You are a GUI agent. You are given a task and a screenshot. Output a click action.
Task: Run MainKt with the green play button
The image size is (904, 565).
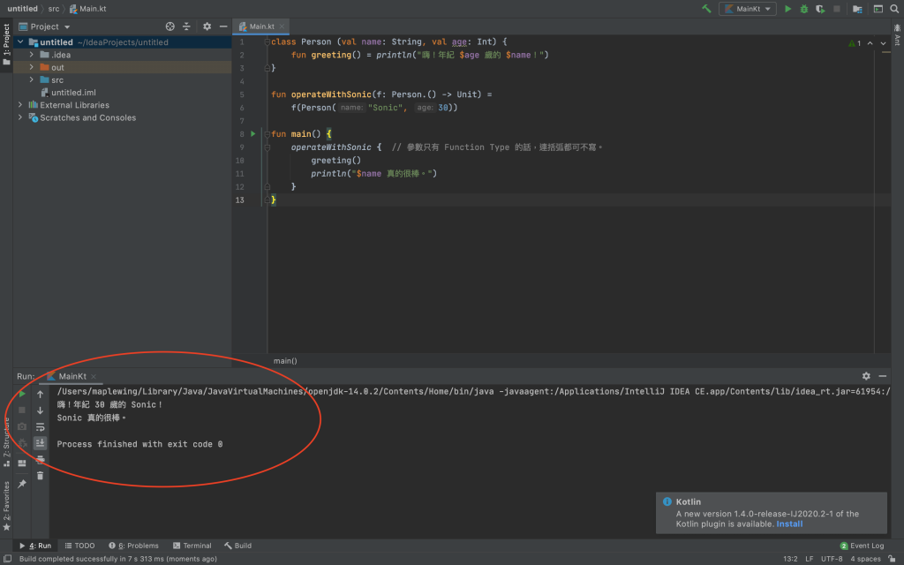coord(788,9)
